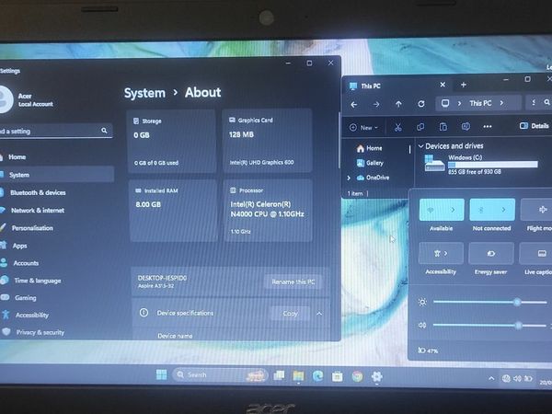Select the Windows (C:) drive
Viewport: 552px width, 414px height.
pyautogui.click(x=481, y=165)
